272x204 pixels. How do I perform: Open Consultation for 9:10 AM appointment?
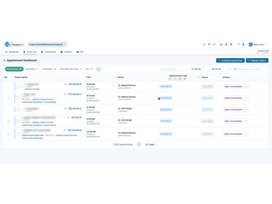tap(233, 98)
